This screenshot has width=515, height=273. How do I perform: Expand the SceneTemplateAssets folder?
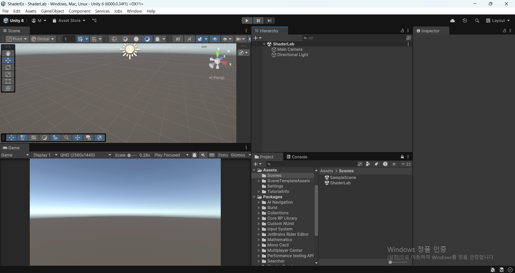click(259, 181)
